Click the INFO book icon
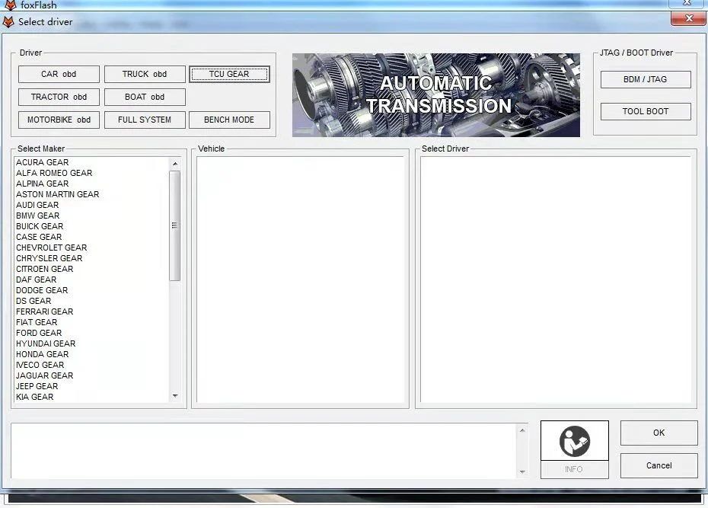Image resolution: width=708 pixels, height=508 pixels. (x=574, y=441)
